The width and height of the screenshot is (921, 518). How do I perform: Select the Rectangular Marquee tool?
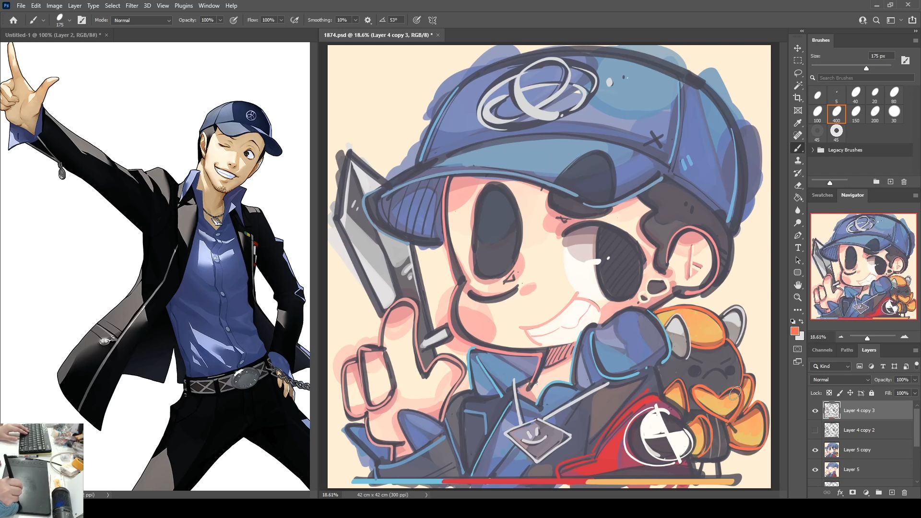798,61
